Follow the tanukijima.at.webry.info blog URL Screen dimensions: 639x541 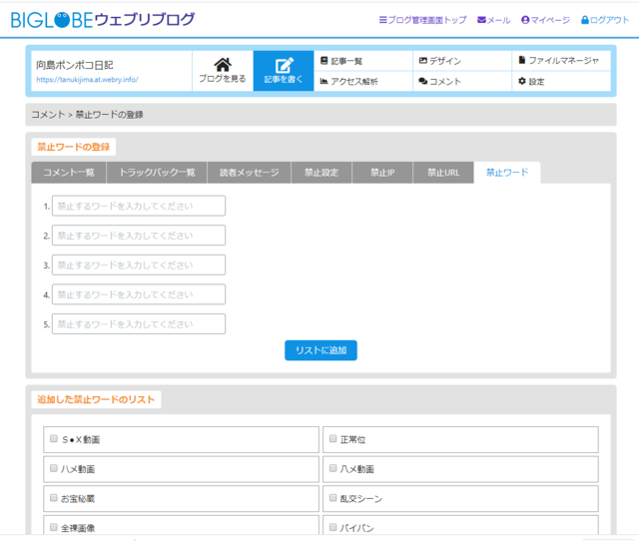pyautogui.click(x=87, y=80)
